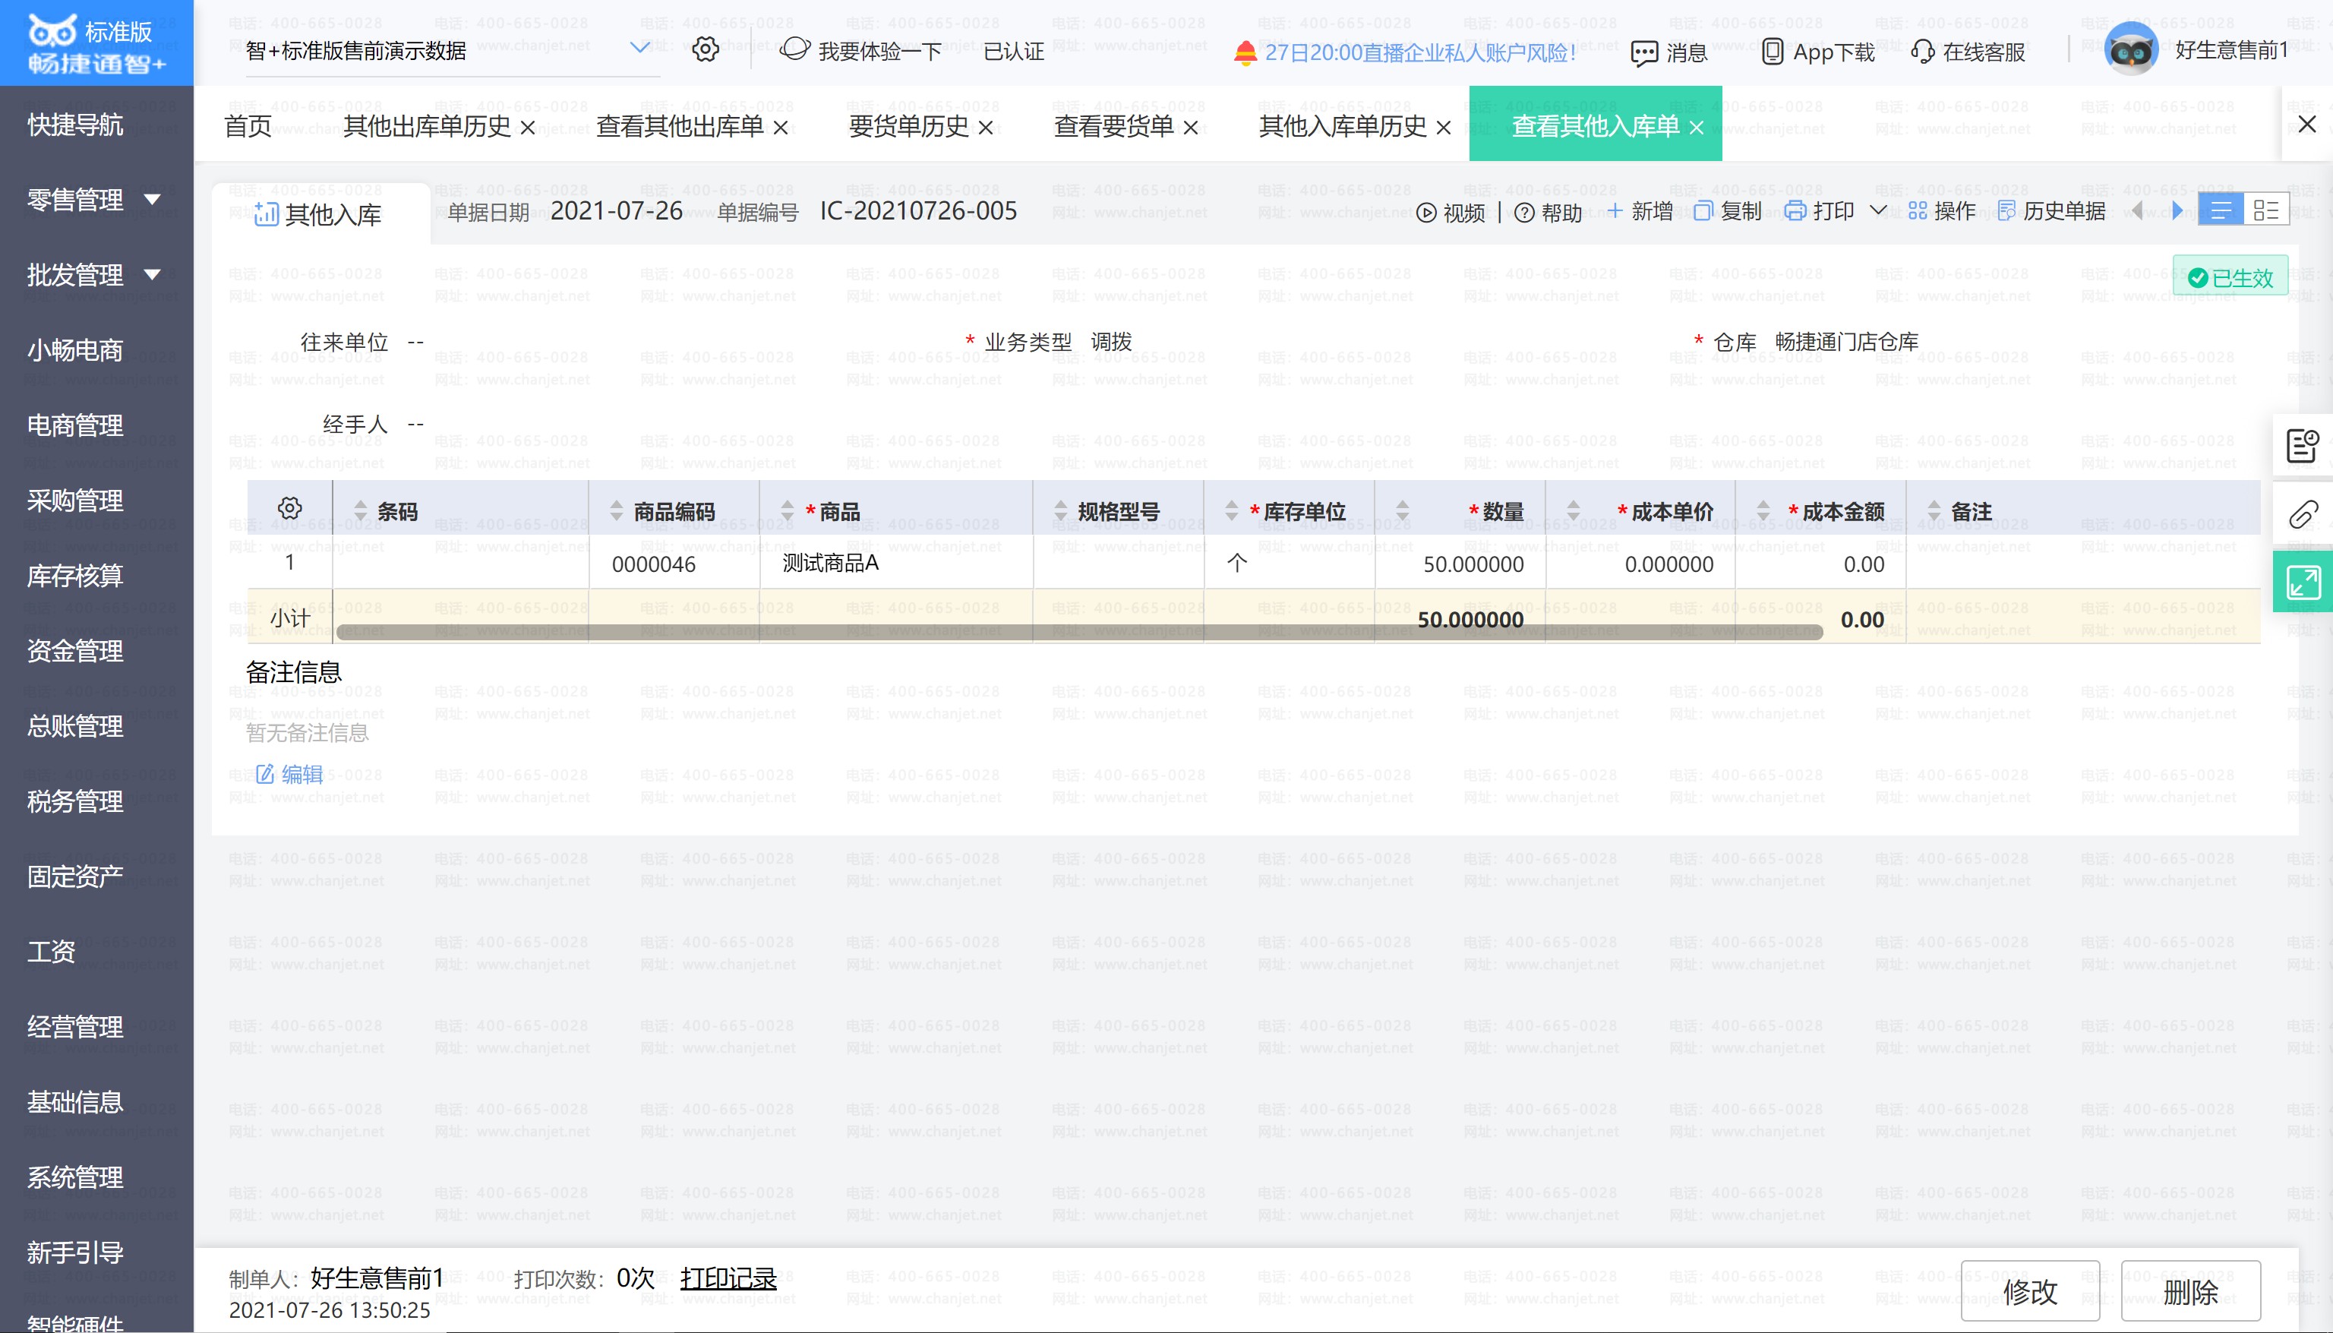Image resolution: width=2333 pixels, height=1333 pixels.
Task: Sort by 库存单位 column
Action: [1232, 511]
